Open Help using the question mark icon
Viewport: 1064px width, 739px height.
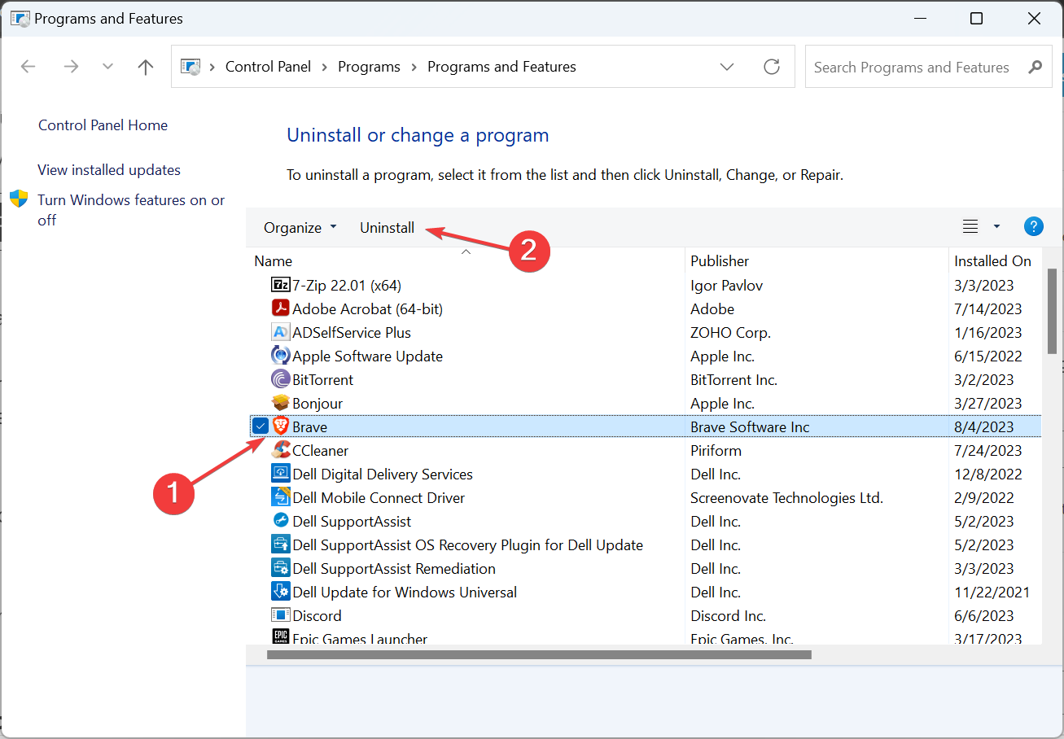tap(1033, 226)
